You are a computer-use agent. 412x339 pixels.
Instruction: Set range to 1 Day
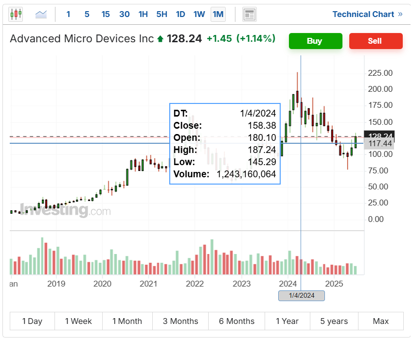pos(32,321)
